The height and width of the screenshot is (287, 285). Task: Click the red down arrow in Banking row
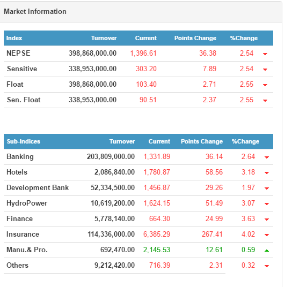267,157
